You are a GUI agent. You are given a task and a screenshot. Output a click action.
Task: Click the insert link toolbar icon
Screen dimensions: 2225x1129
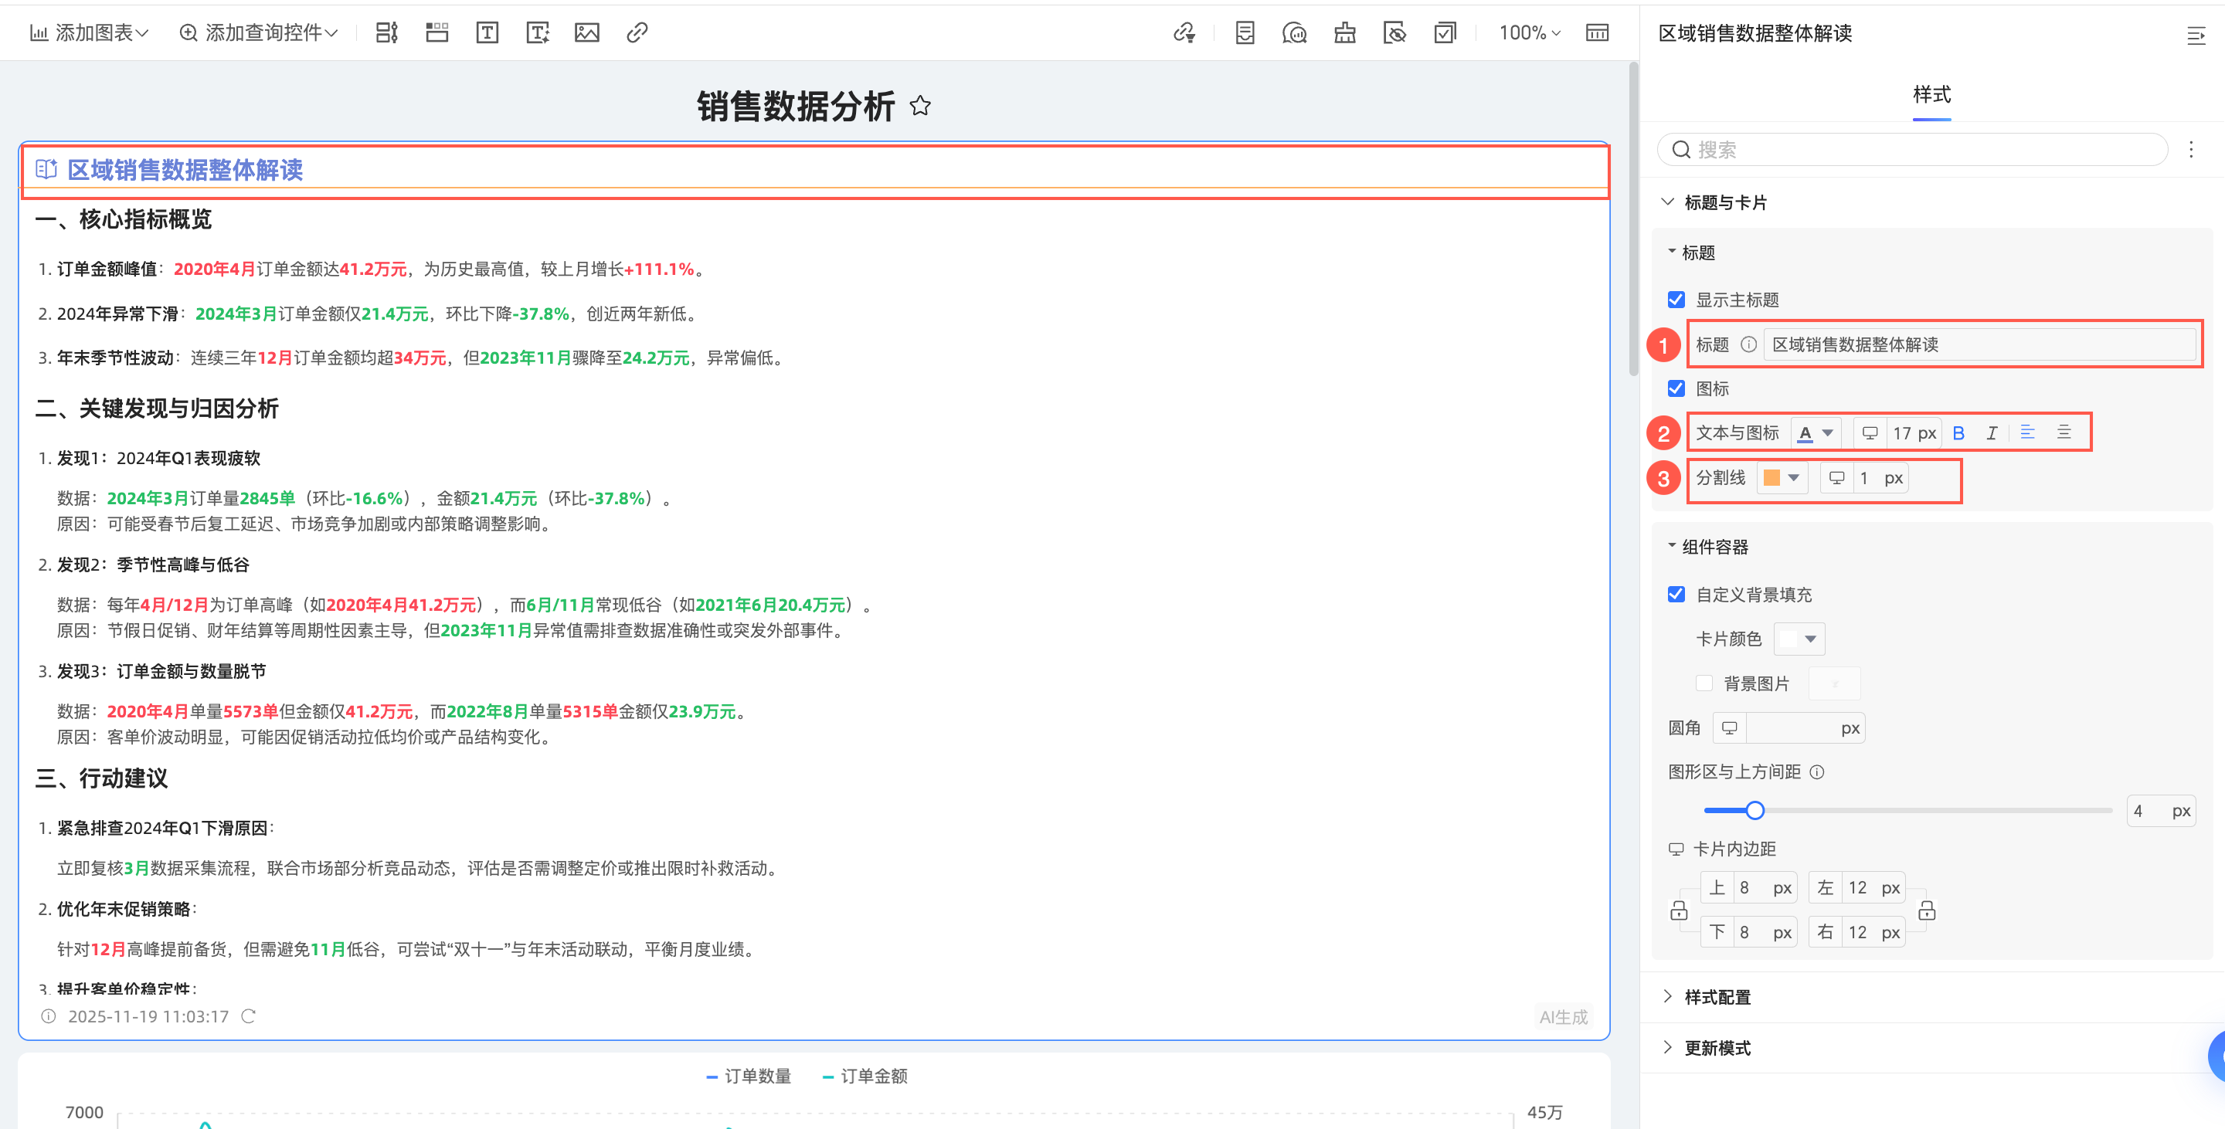[637, 32]
